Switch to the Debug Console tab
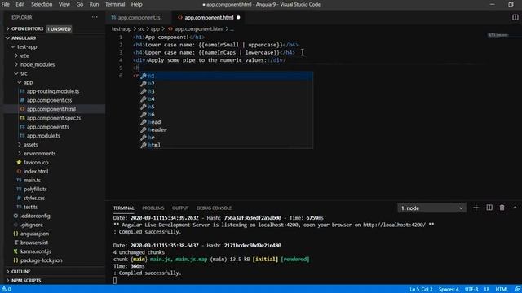 click(214, 208)
